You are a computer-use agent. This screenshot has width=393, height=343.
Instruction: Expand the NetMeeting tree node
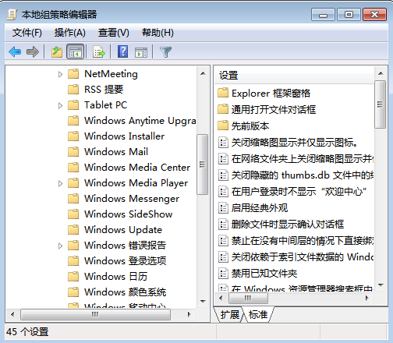point(60,75)
